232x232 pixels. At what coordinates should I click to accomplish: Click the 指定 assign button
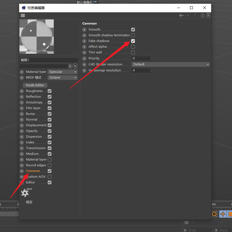coord(29,202)
